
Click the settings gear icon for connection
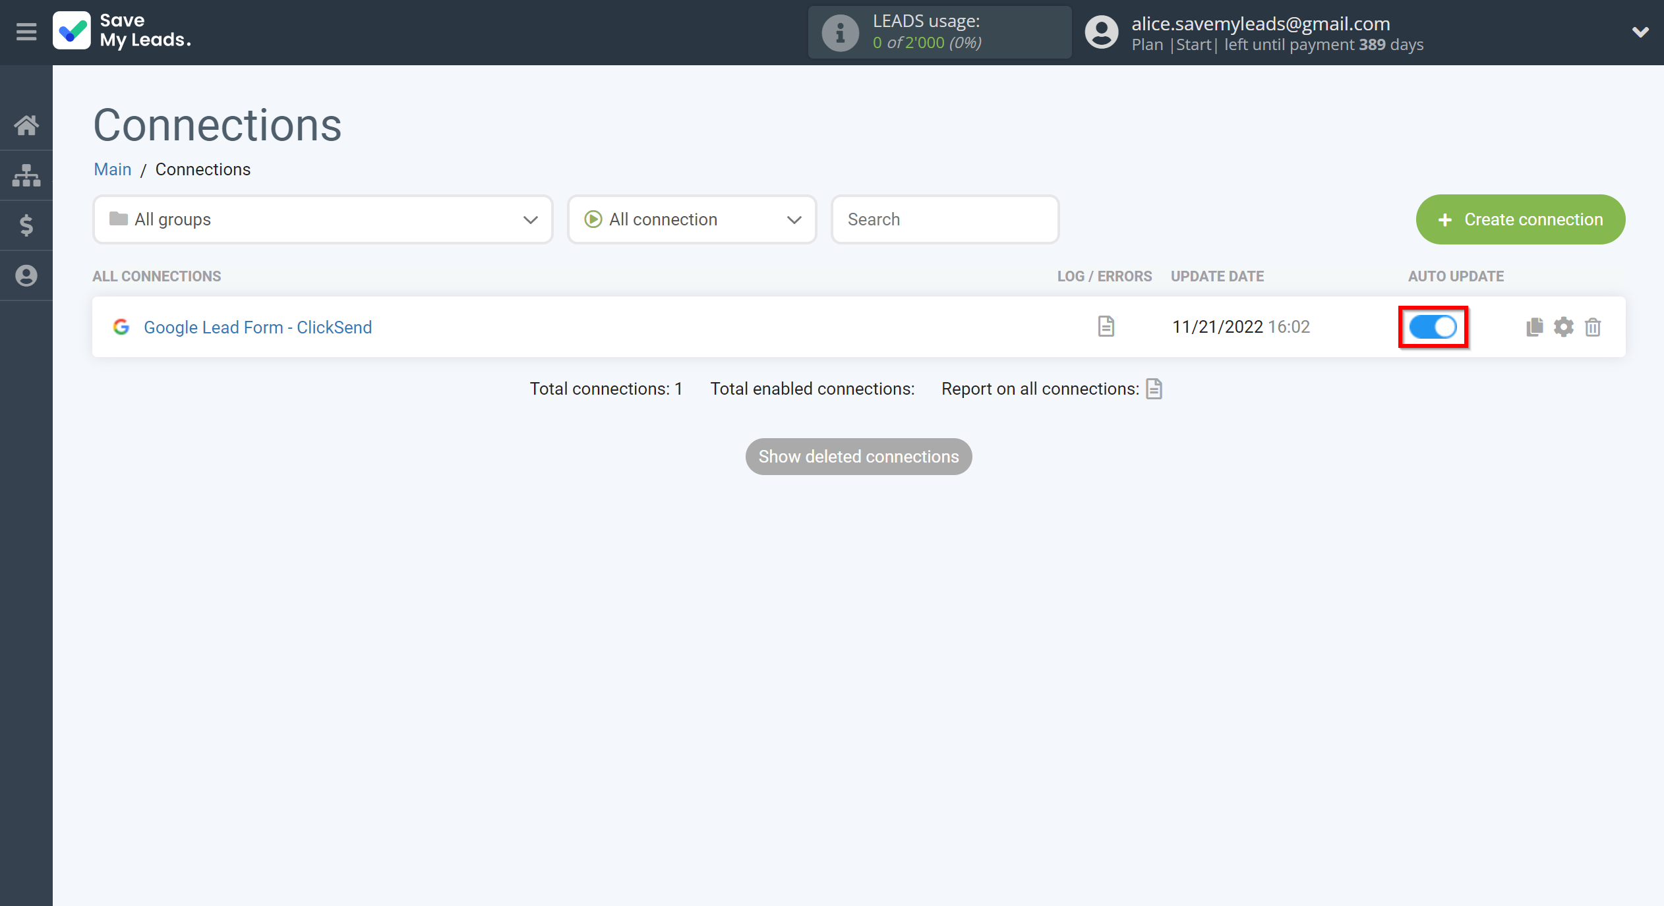coord(1564,327)
